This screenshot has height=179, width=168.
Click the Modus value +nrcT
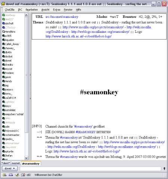(114, 17)
